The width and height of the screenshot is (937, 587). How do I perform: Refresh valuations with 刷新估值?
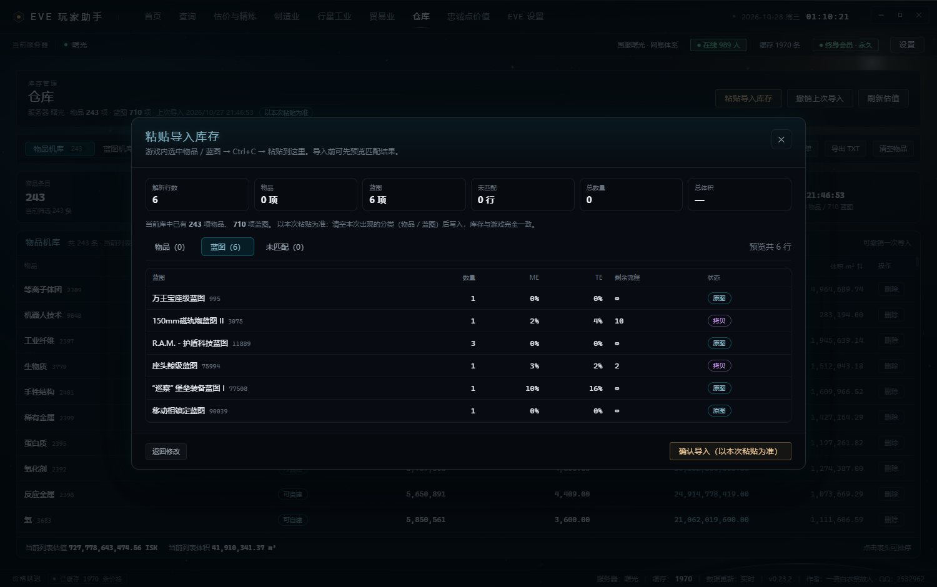(883, 98)
